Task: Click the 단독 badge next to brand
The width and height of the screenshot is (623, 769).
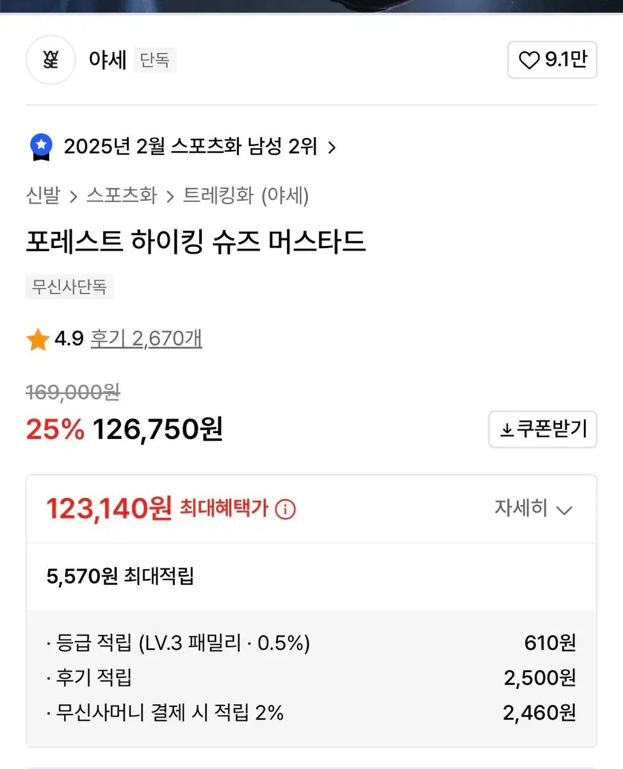Action: [x=155, y=60]
